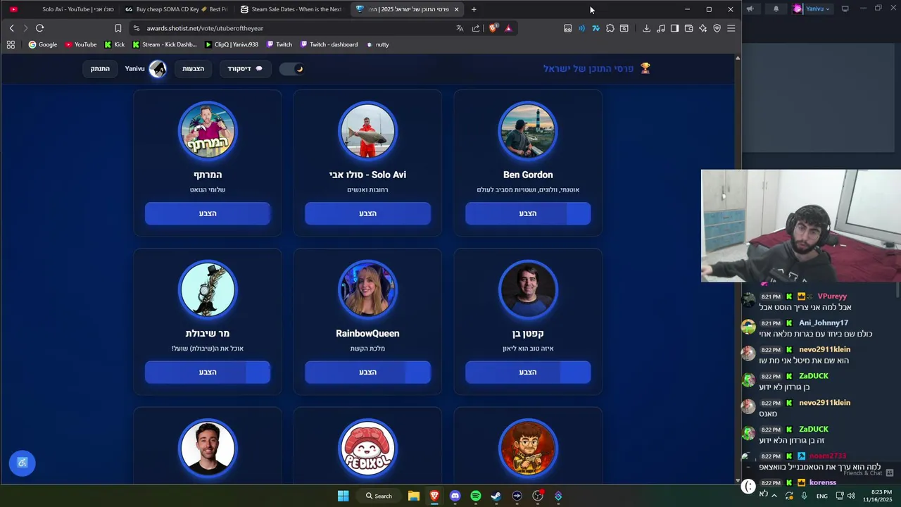The height and width of the screenshot is (507, 901).
Task: Open the Stream - Kick Dashboard bookmark
Action: point(165,44)
